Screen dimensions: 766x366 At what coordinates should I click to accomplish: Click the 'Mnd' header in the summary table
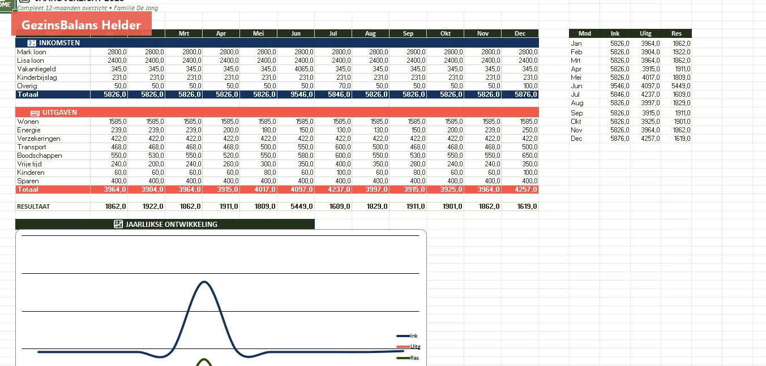coord(585,33)
